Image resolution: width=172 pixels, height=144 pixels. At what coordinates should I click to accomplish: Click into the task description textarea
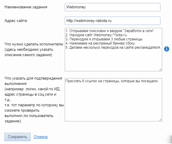[113, 50]
